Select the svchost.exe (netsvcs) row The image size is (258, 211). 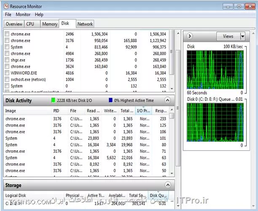pos(86,79)
